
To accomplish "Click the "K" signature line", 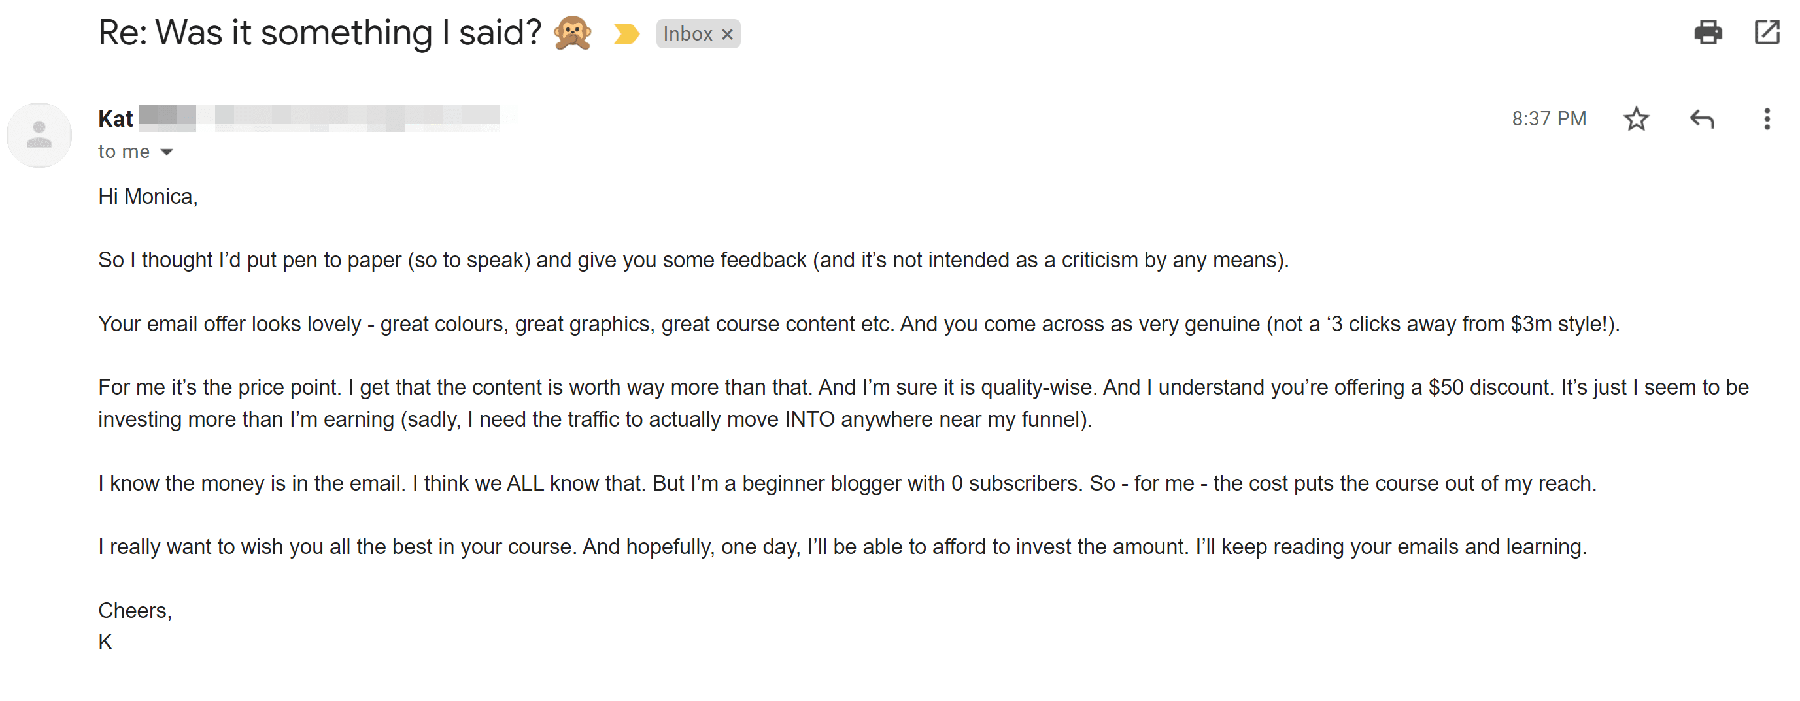I will coord(105,642).
